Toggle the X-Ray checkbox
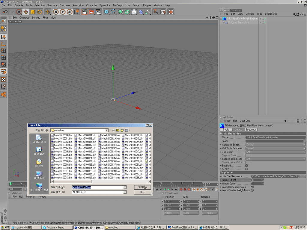 pyautogui.click(x=246, y=169)
